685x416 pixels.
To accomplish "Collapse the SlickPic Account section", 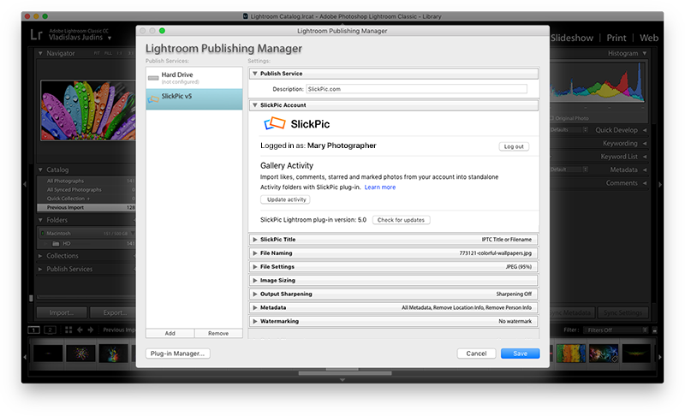I will click(x=255, y=104).
